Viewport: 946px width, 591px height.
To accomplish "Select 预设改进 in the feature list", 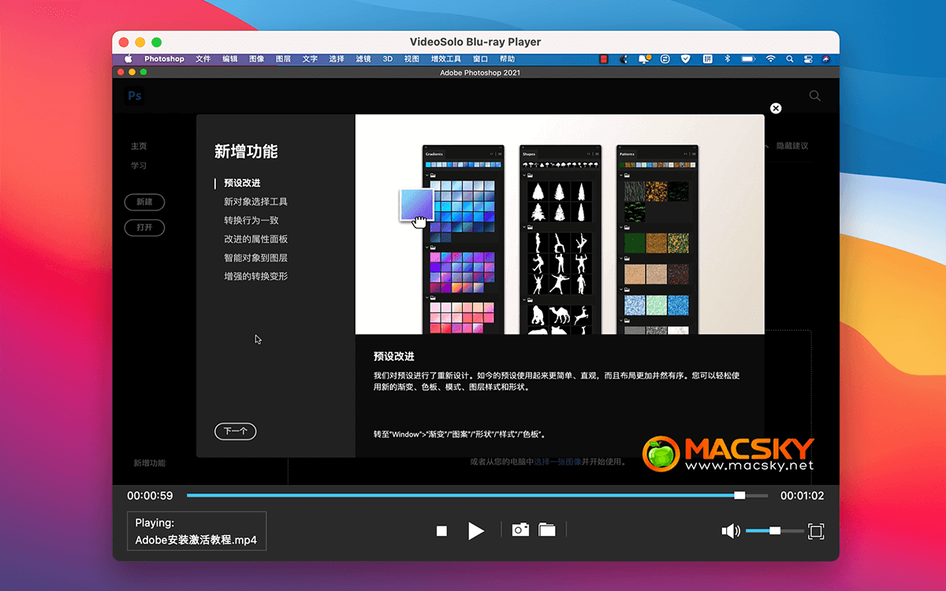I will coord(242,183).
